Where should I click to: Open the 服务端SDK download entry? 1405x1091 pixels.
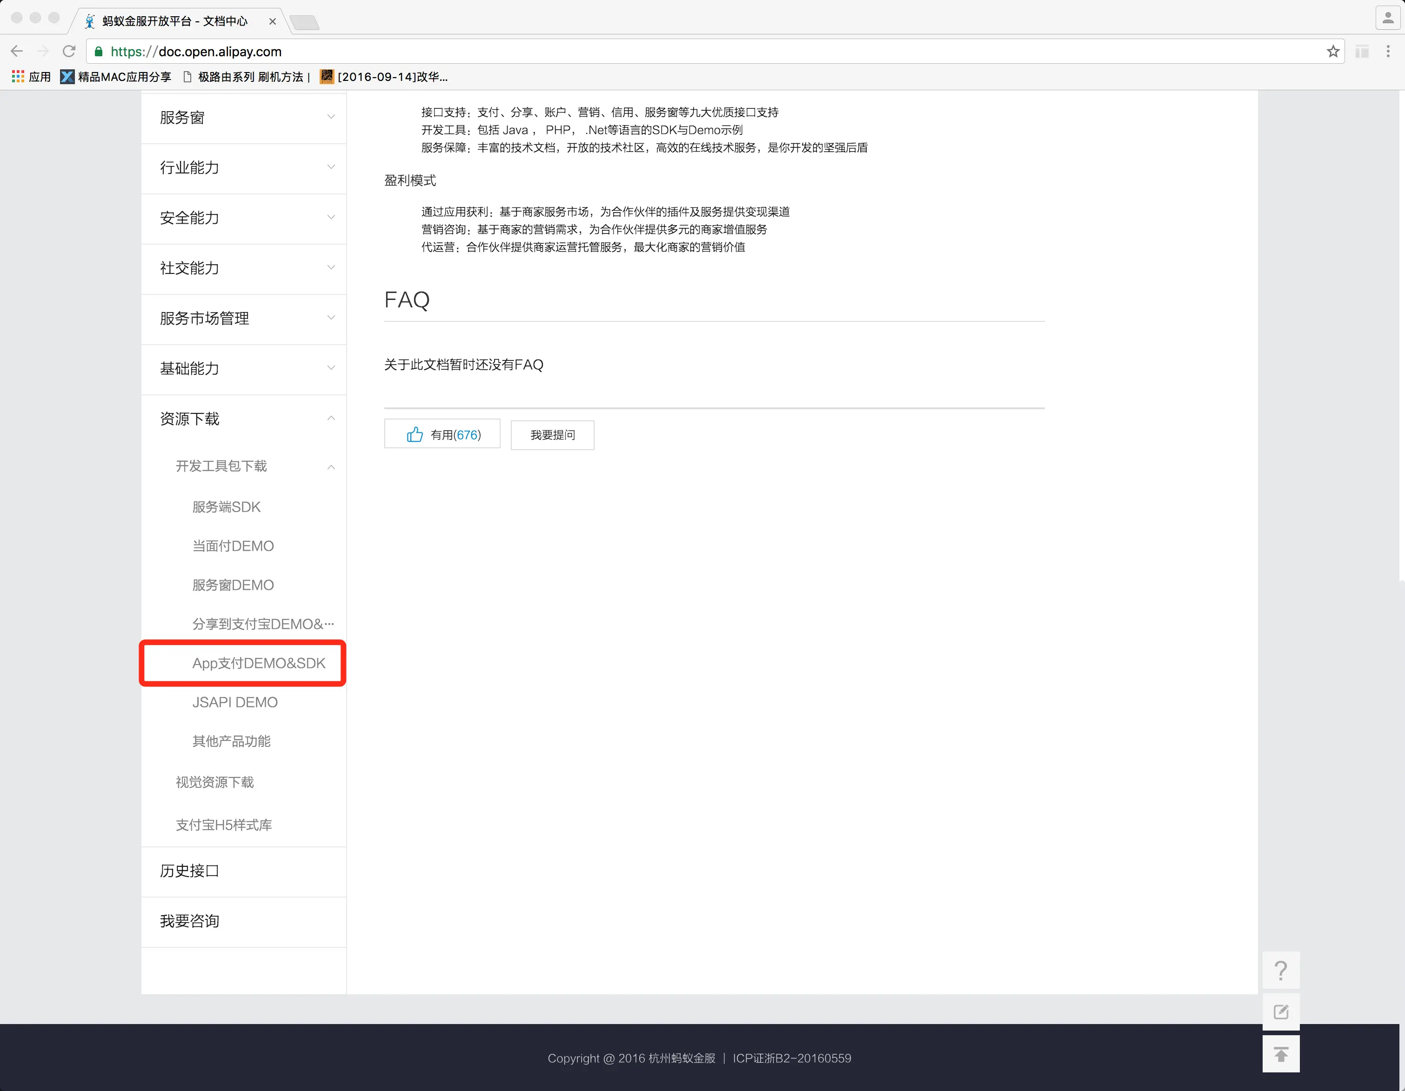(227, 507)
